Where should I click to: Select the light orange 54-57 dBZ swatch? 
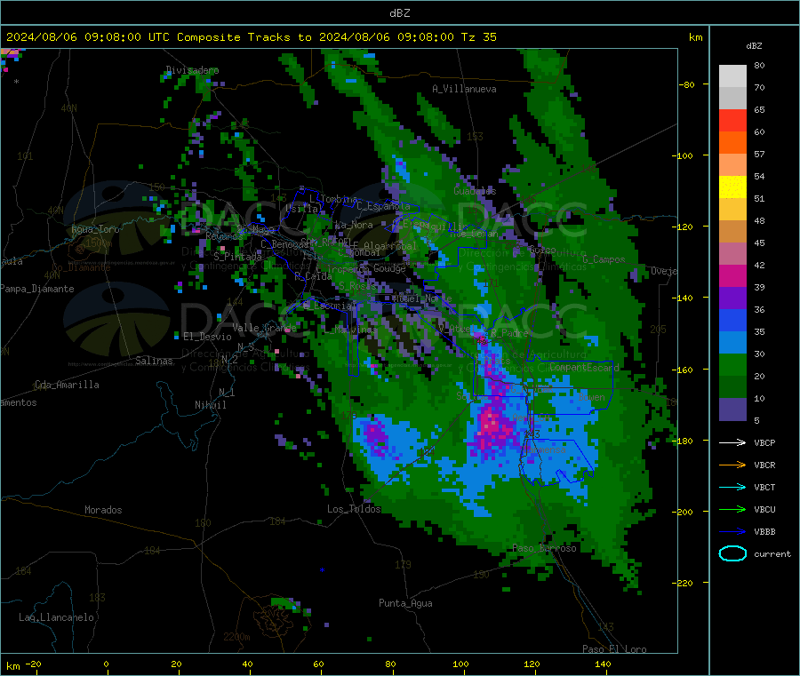tap(732, 164)
